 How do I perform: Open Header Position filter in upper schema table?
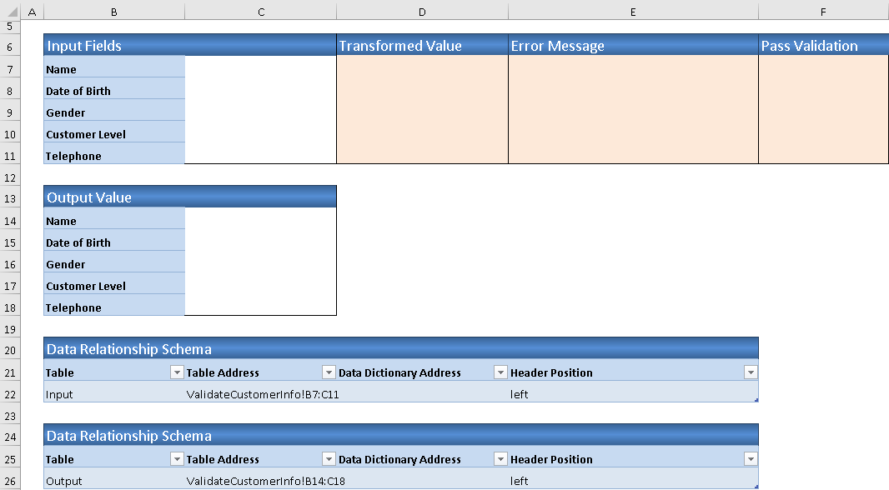coord(751,372)
